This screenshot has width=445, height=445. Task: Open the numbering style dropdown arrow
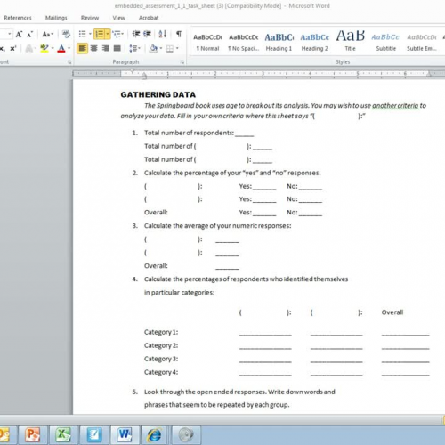[x=108, y=34]
